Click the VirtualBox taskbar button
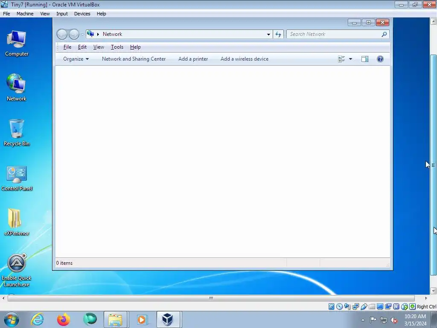The width and height of the screenshot is (437, 328). point(168,319)
